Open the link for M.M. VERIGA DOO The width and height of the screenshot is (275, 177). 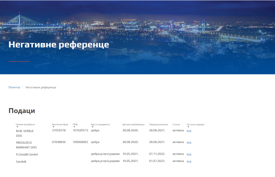(x=189, y=131)
